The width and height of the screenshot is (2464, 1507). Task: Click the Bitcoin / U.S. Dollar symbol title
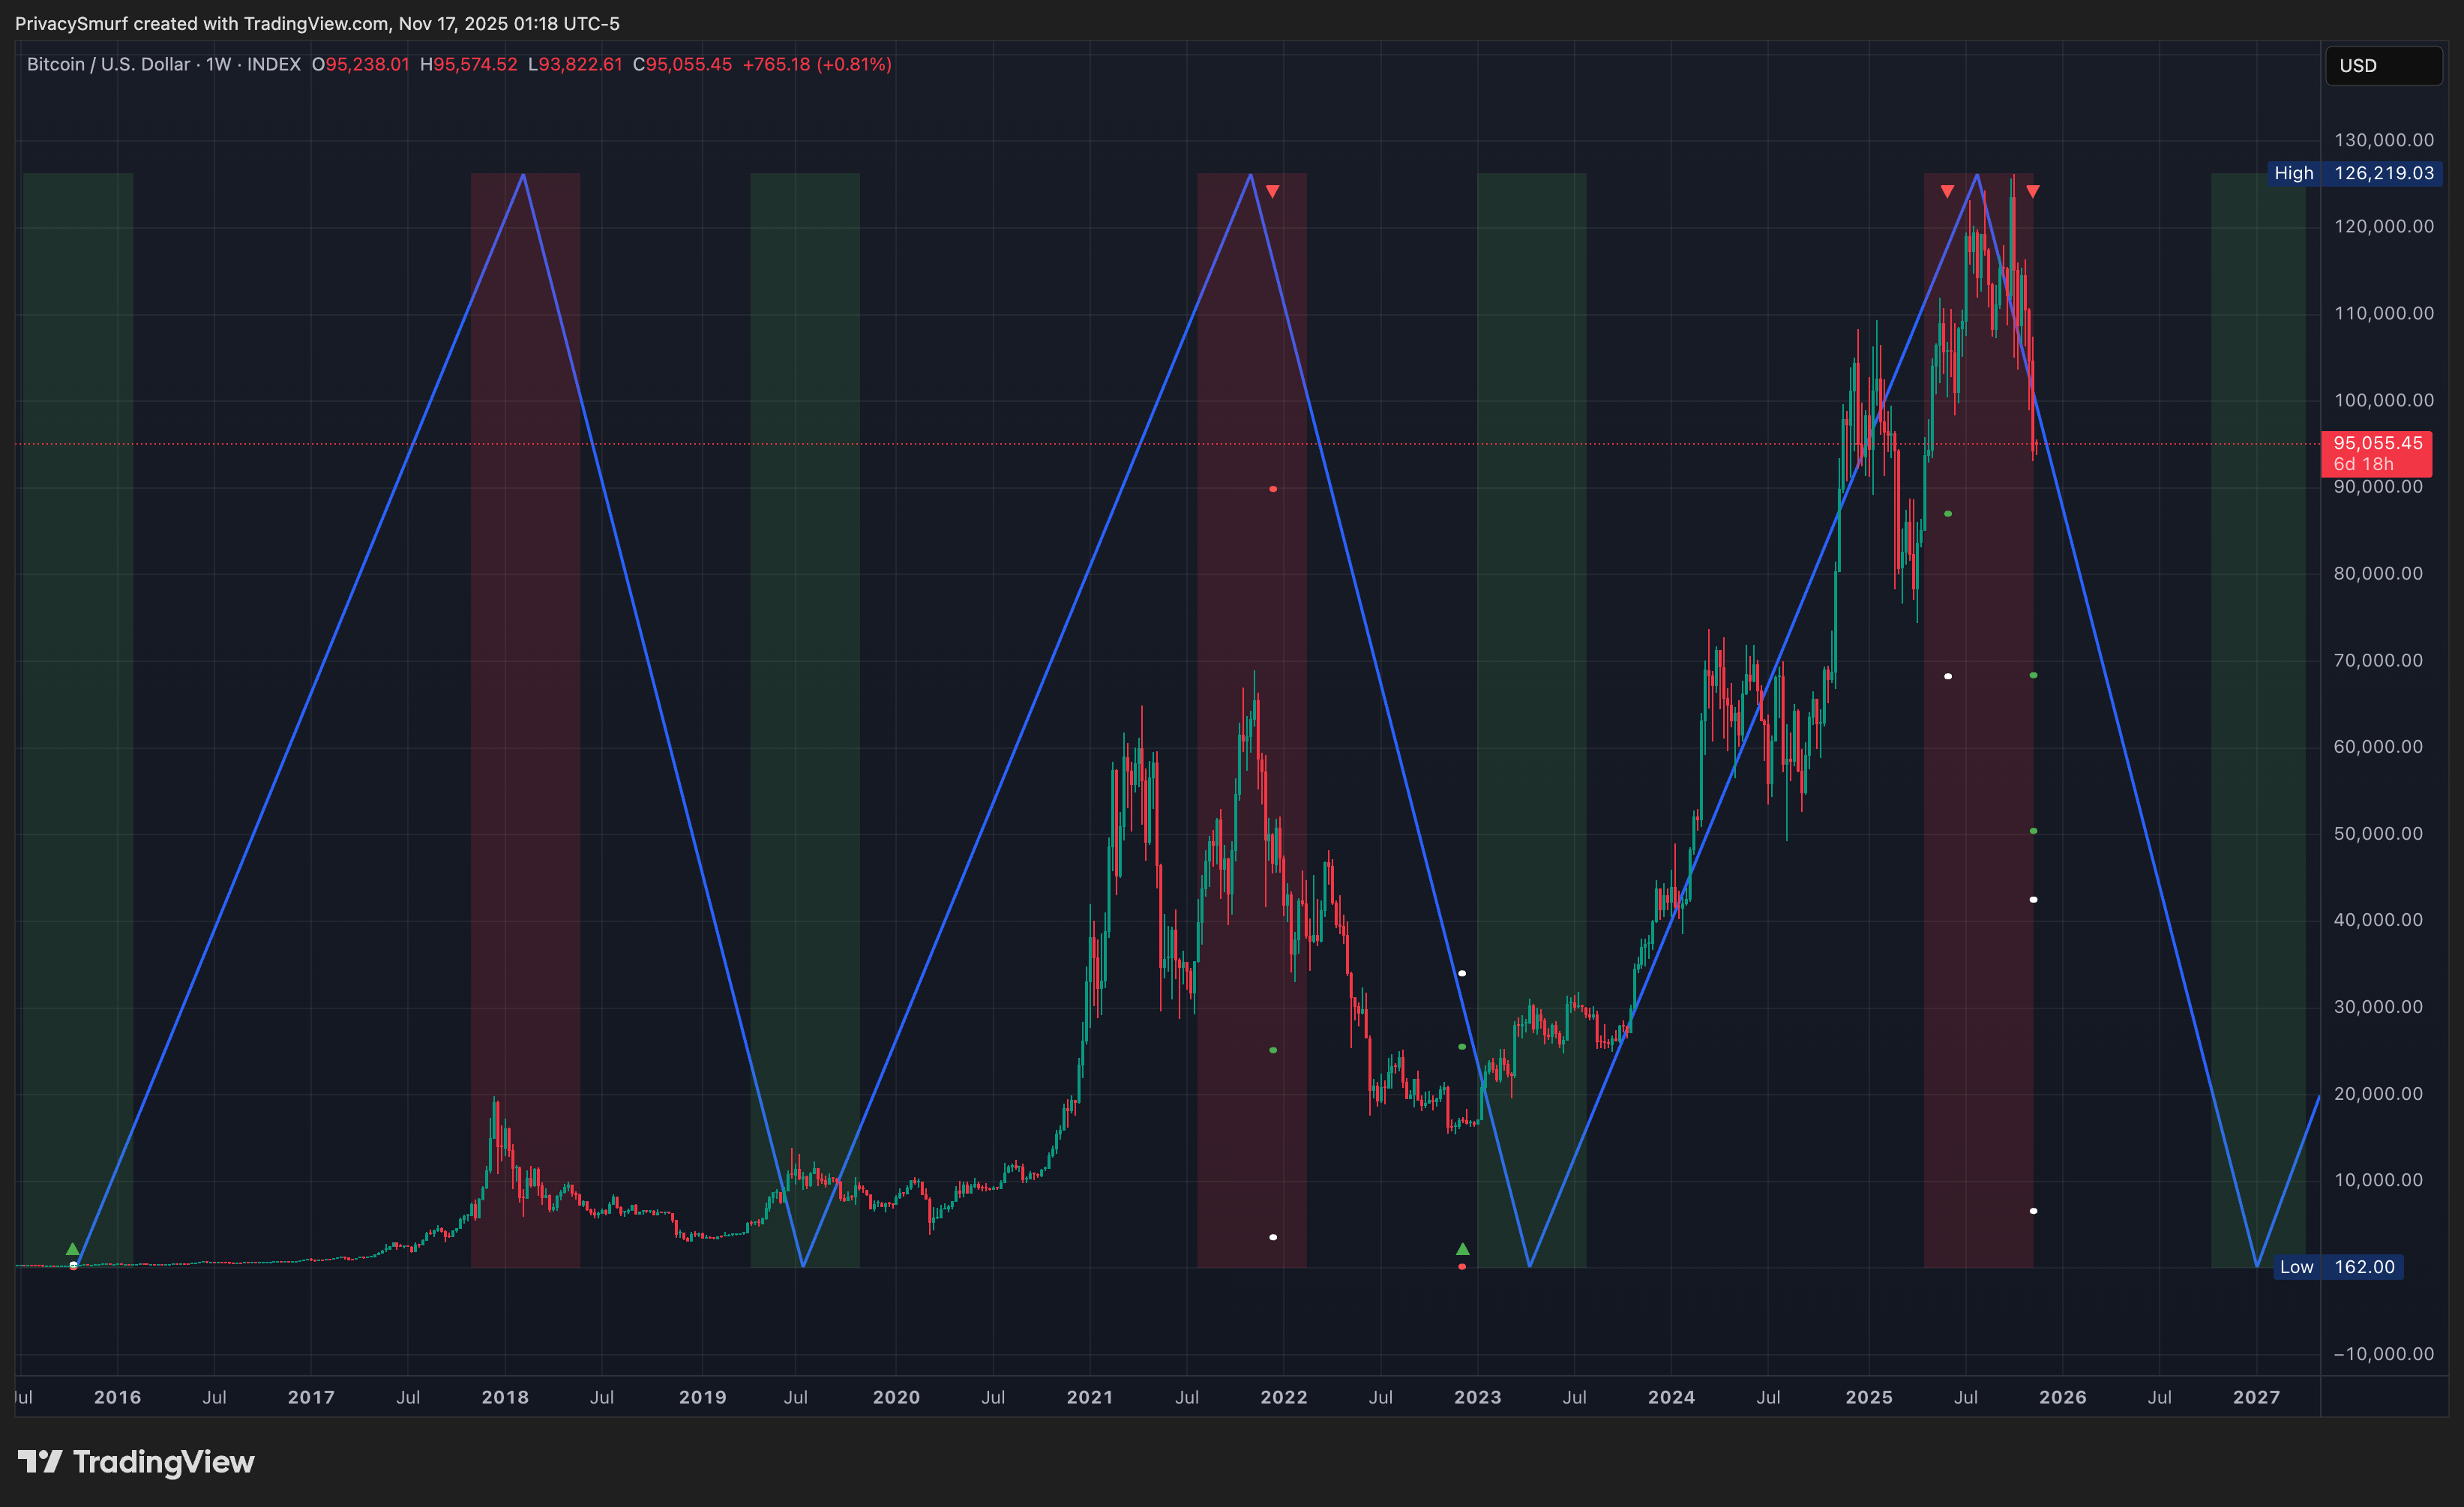108,64
